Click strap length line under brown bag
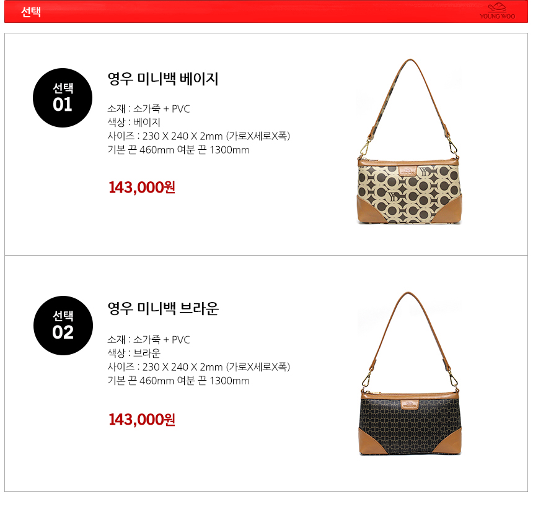 pos(178,381)
